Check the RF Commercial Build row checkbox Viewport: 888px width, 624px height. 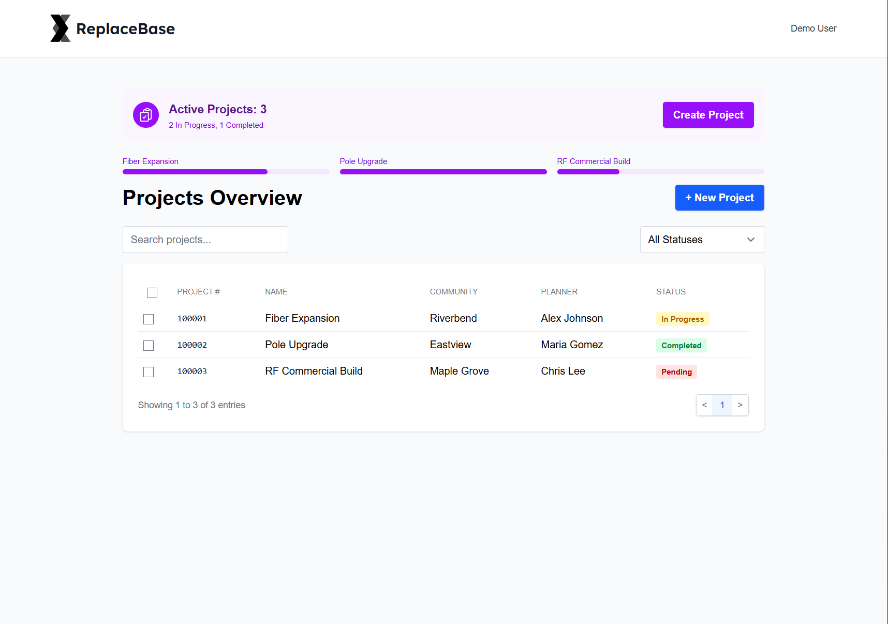[149, 372]
